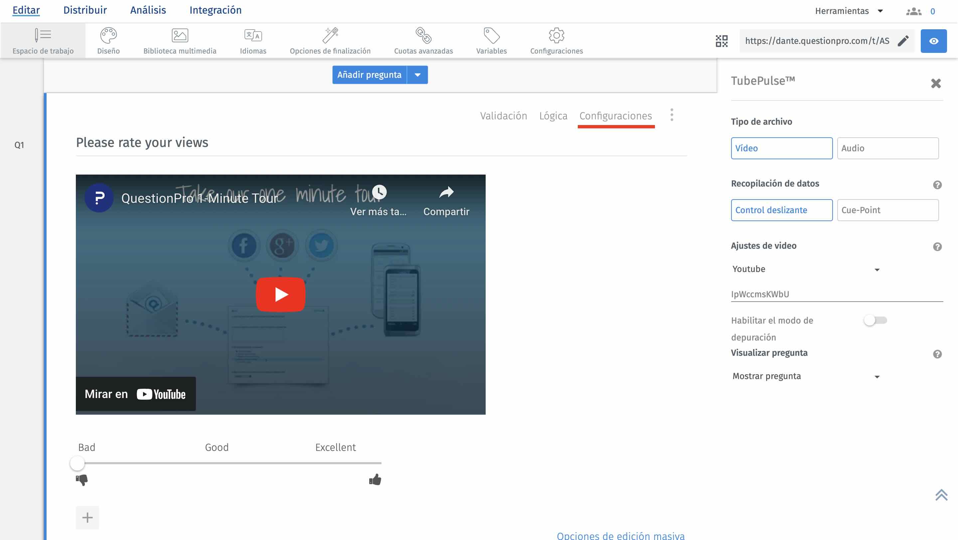Open Biblioteca multimedia image icon
This screenshot has height=540, width=958.
coord(180,36)
